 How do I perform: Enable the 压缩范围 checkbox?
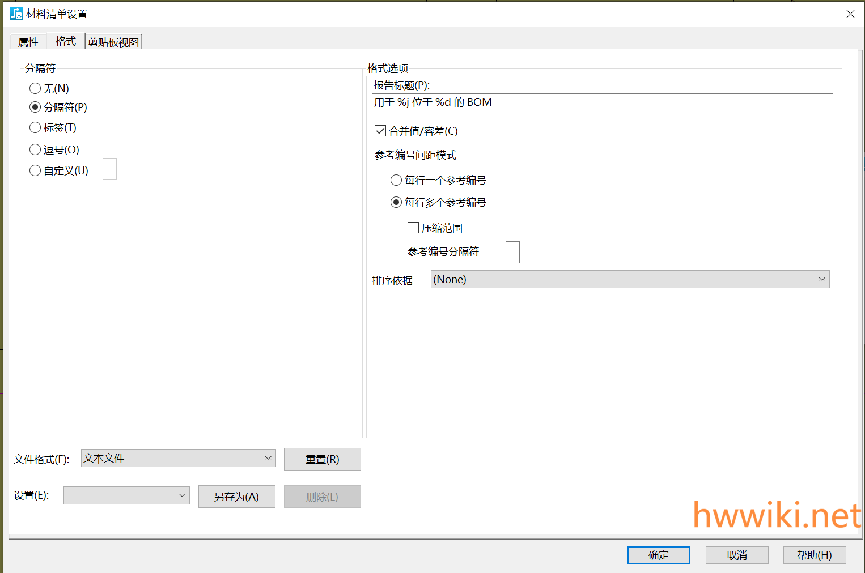click(x=413, y=228)
